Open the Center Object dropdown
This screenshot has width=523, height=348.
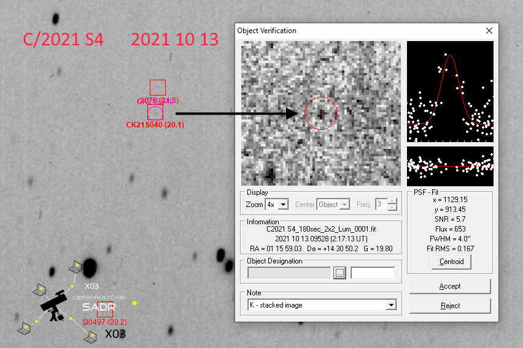point(345,205)
